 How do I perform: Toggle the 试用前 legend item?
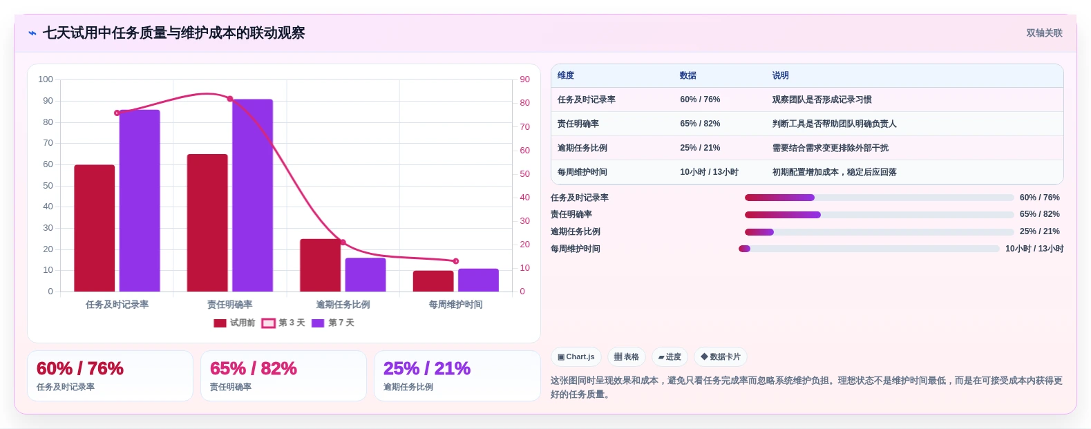tap(234, 323)
